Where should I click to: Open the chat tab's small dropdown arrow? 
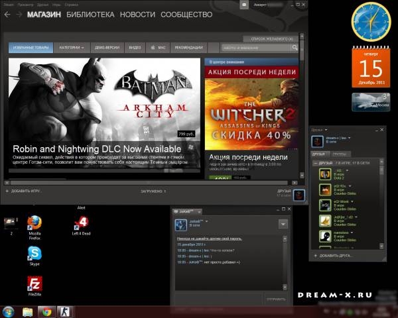199,211
